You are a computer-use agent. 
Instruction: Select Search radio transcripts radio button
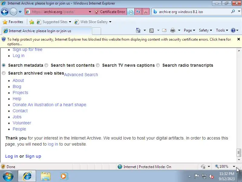click(x=158, y=65)
